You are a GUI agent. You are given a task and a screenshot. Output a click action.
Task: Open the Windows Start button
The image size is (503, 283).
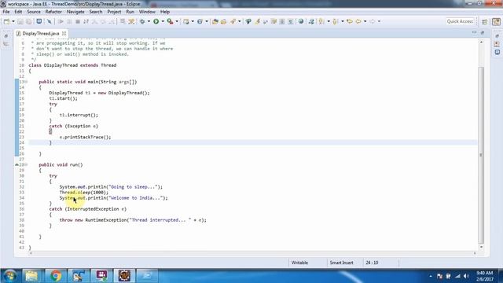[9, 276]
